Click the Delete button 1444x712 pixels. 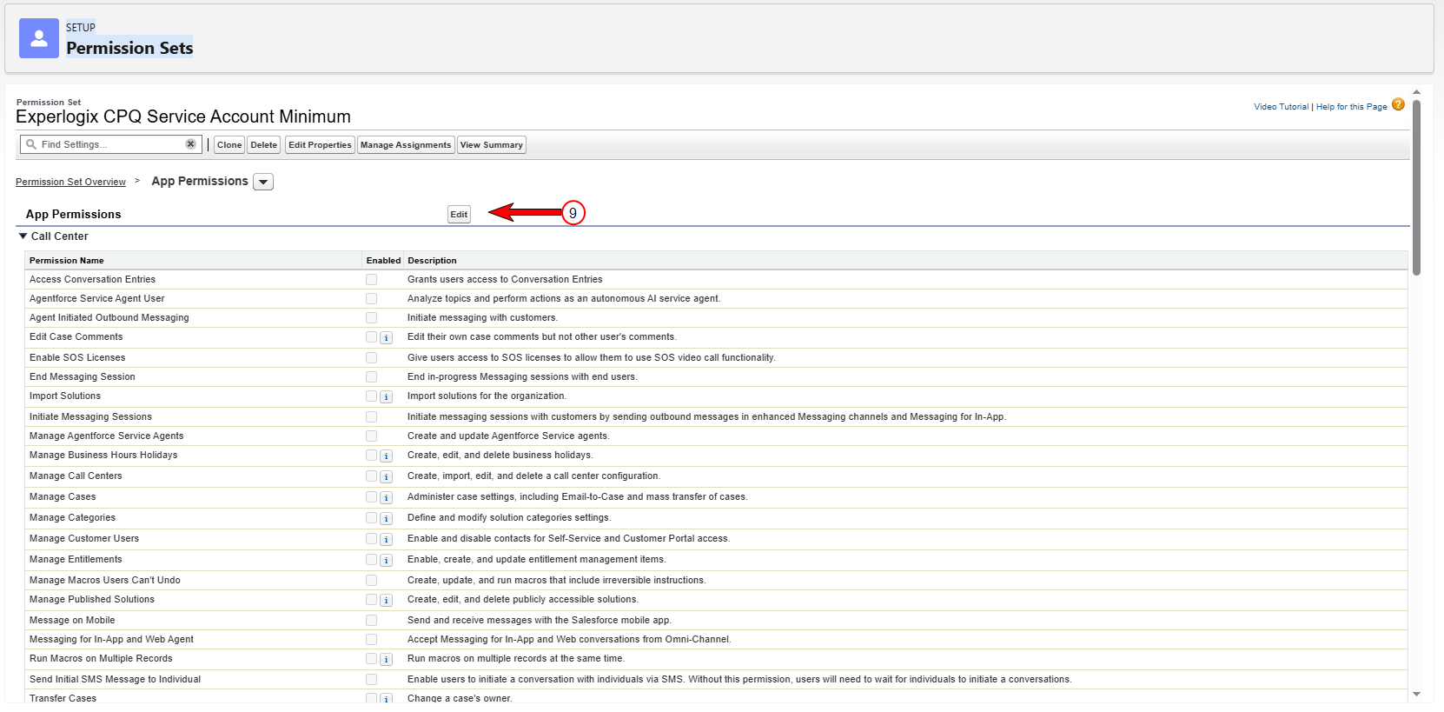click(x=264, y=145)
